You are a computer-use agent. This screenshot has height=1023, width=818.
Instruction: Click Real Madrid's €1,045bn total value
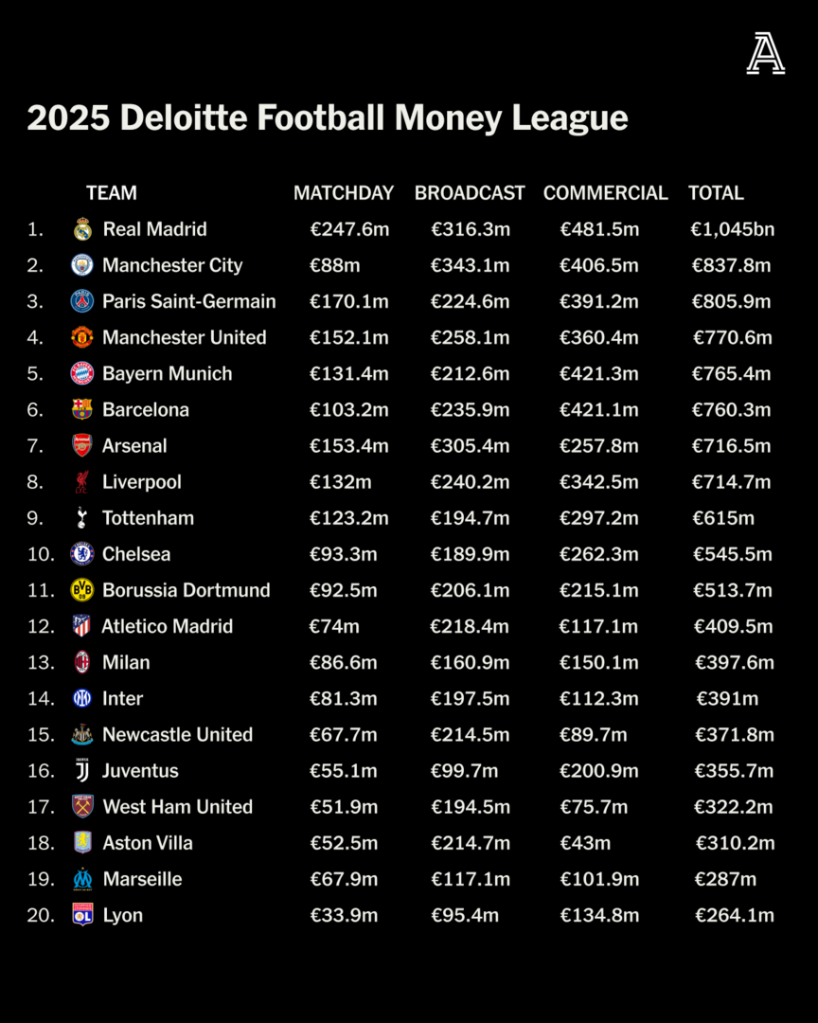pos(732,229)
